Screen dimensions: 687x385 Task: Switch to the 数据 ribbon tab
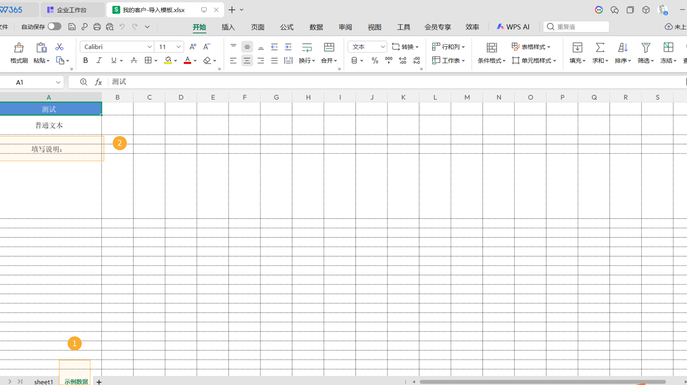coord(316,27)
